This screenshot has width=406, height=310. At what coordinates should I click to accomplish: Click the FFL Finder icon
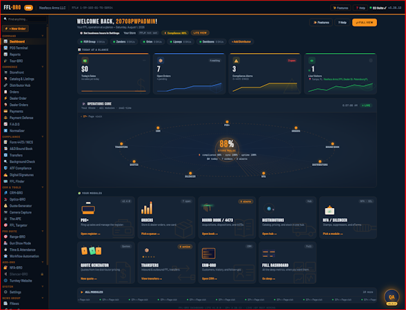tap(6, 181)
